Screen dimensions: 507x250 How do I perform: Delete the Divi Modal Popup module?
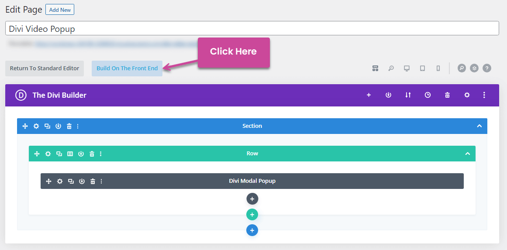tap(93, 181)
